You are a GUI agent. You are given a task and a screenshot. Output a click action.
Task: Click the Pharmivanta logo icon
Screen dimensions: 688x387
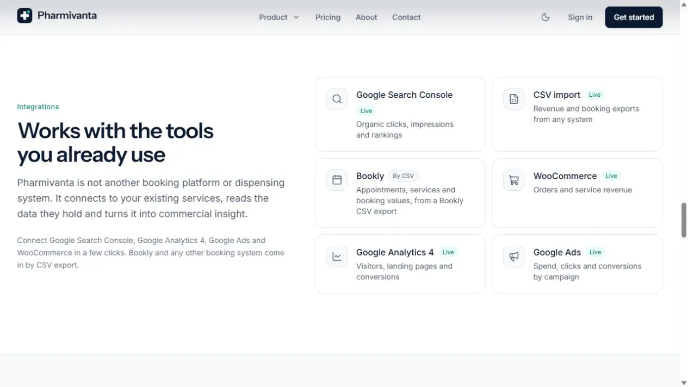coord(24,16)
